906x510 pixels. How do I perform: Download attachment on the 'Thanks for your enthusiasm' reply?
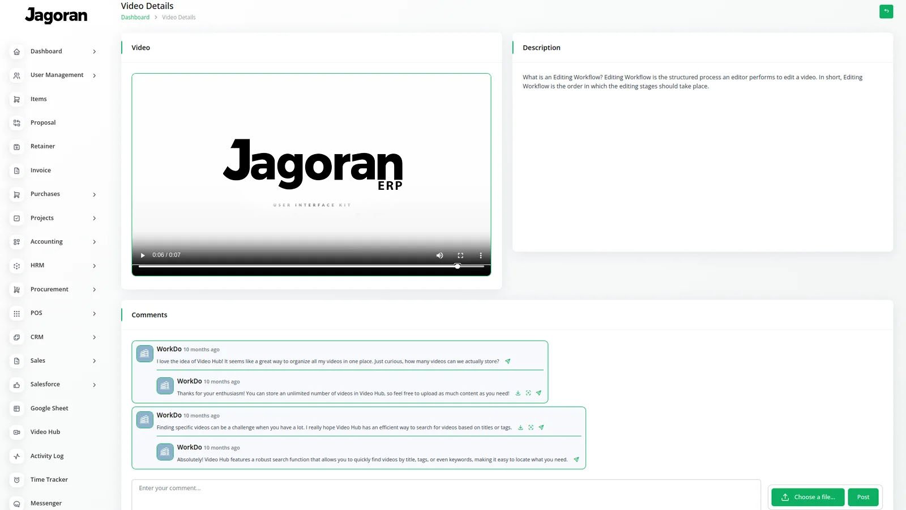[x=518, y=393]
